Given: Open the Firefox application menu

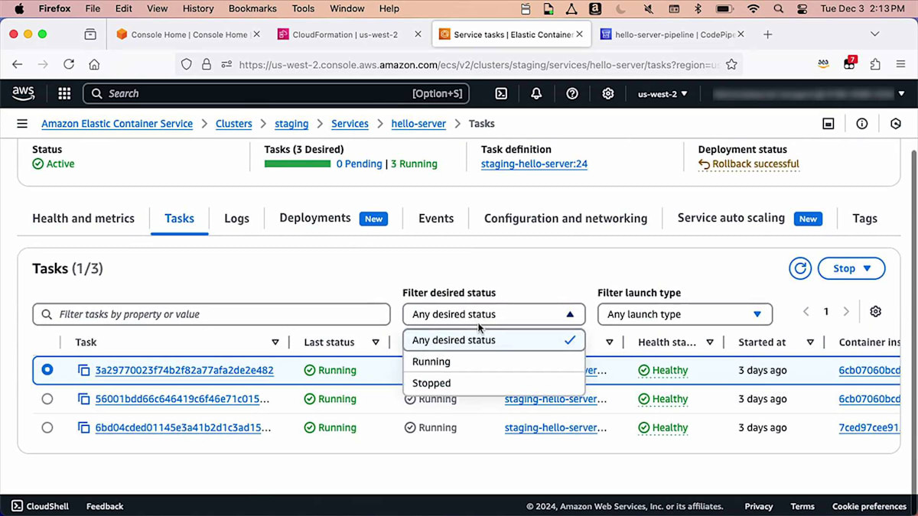Looking at the screenshot, I should [x=900, y=65].
